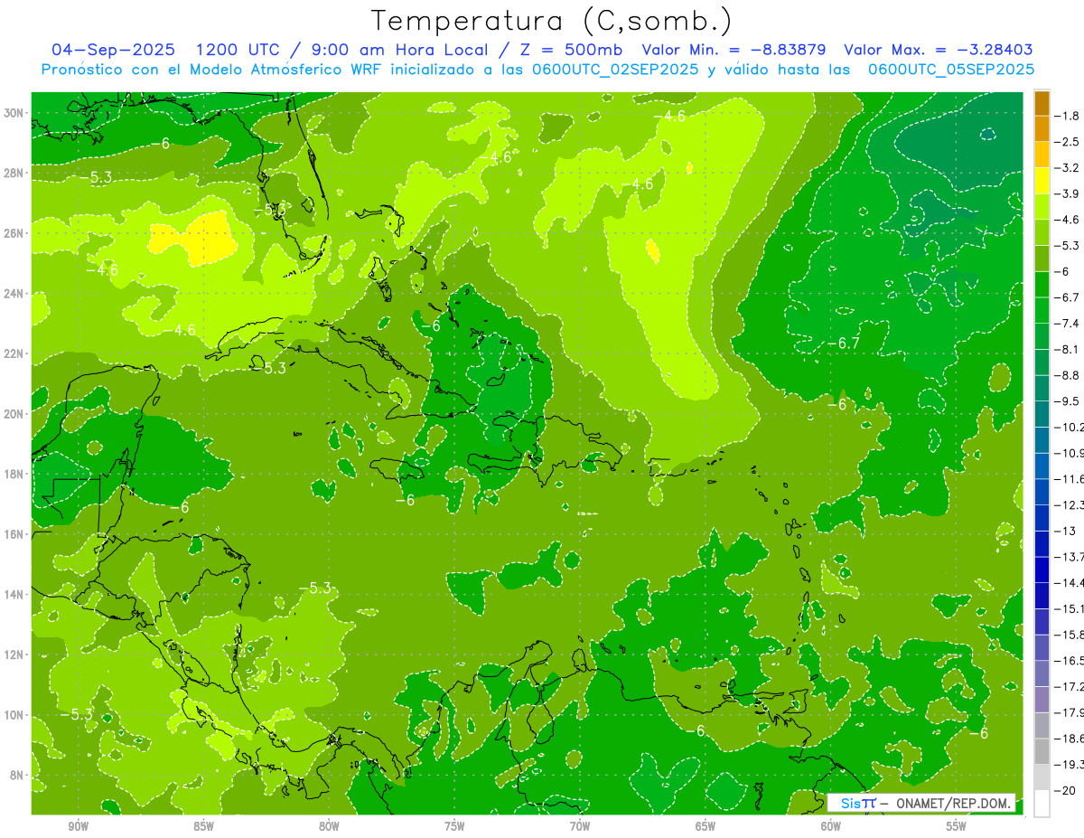
Task: Click the "90W" longitude axis label
Action: tap(79, 827)
